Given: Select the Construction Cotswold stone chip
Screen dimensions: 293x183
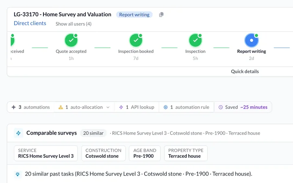Looking at the screenshot, I should point(103,153).
